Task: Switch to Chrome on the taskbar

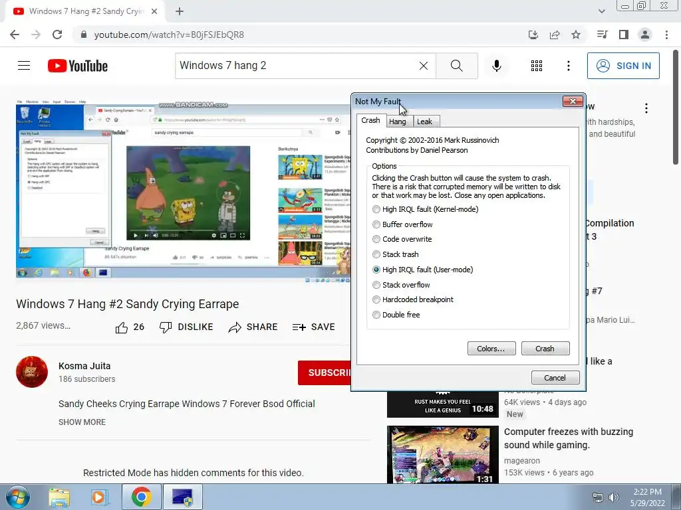Action: (141, 497)
